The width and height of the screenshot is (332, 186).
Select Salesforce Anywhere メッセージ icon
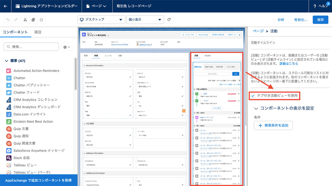[x=9, y=151]
